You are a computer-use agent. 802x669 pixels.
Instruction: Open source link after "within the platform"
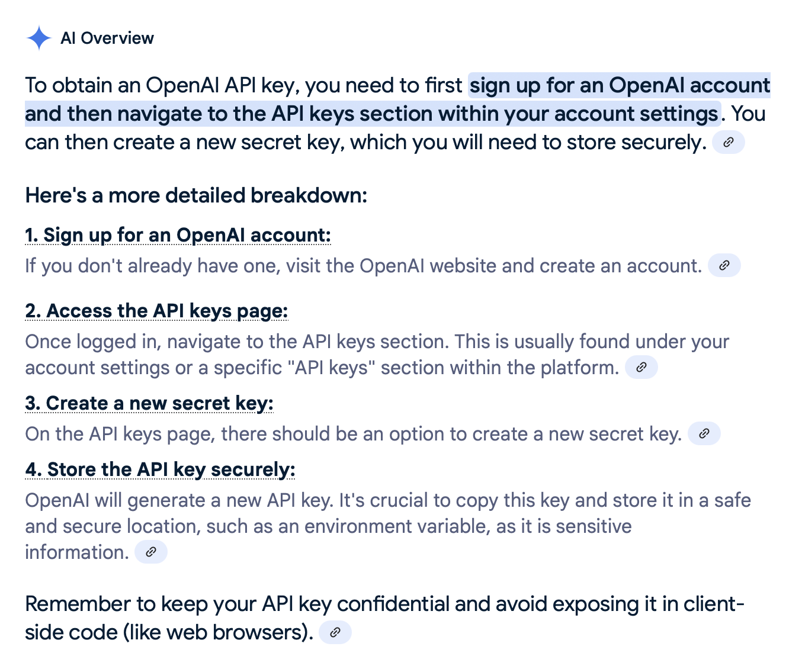coord(641,368)
